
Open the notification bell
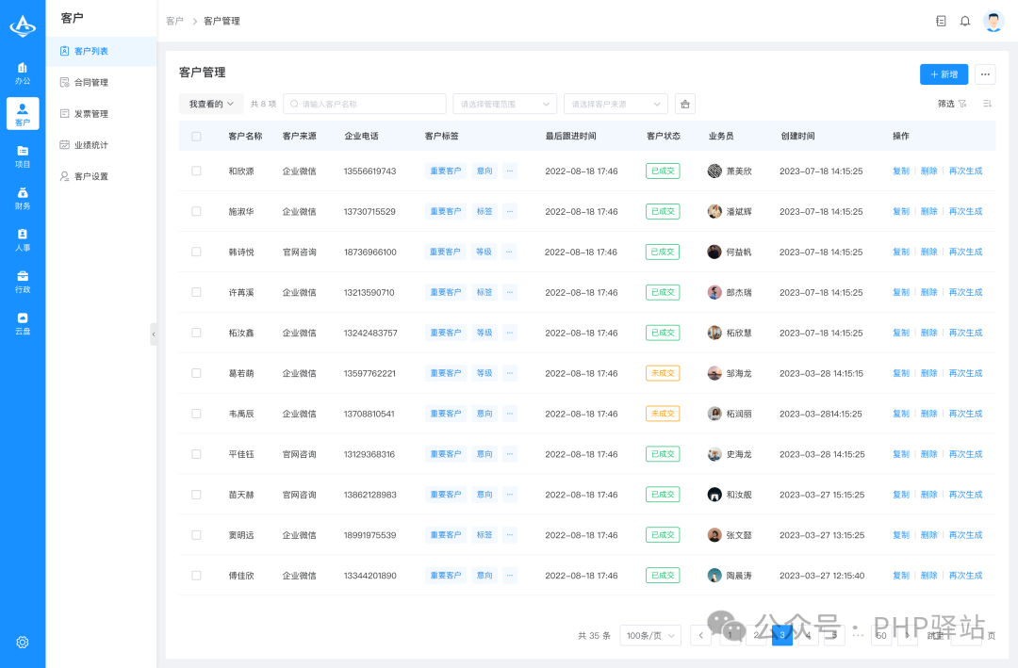pos(965,21)
